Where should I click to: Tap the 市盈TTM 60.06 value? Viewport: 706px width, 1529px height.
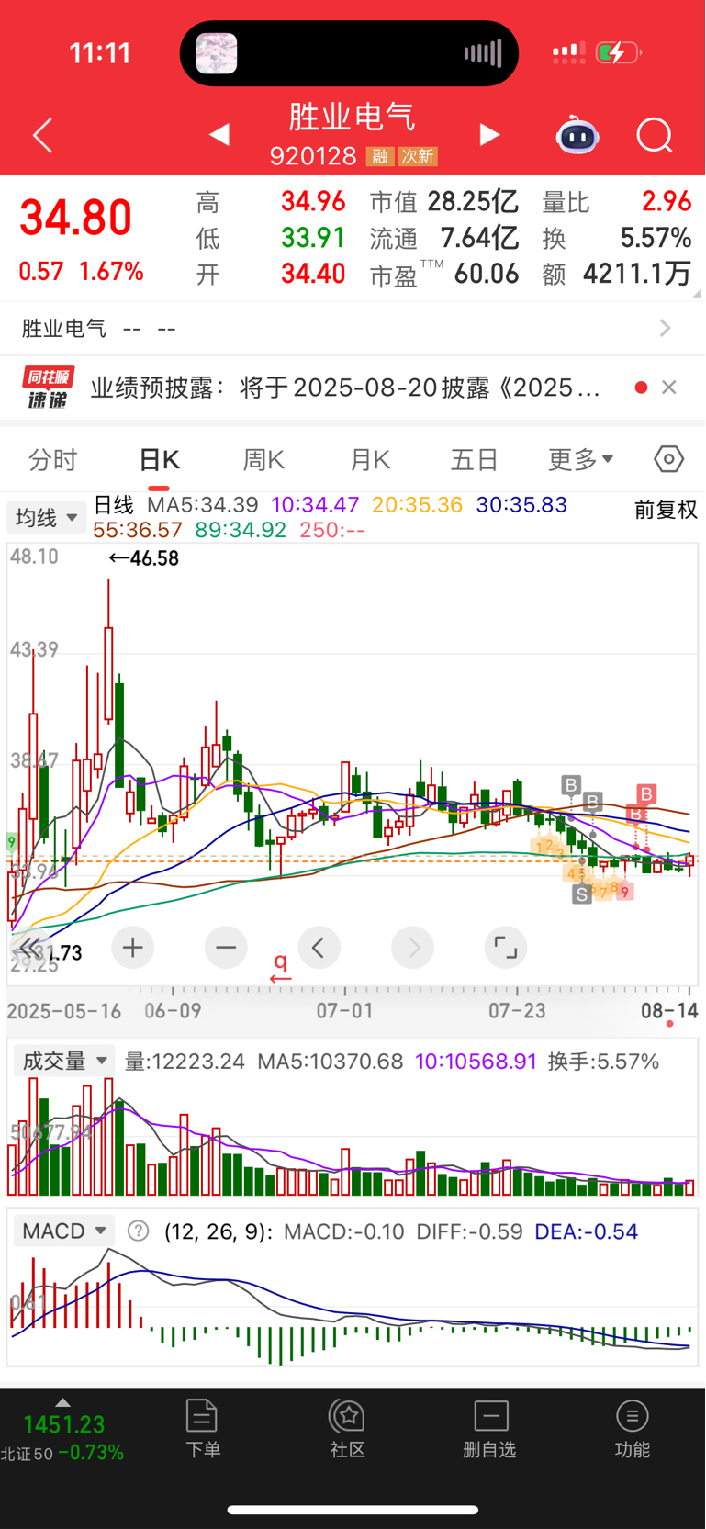coord(486,274)
